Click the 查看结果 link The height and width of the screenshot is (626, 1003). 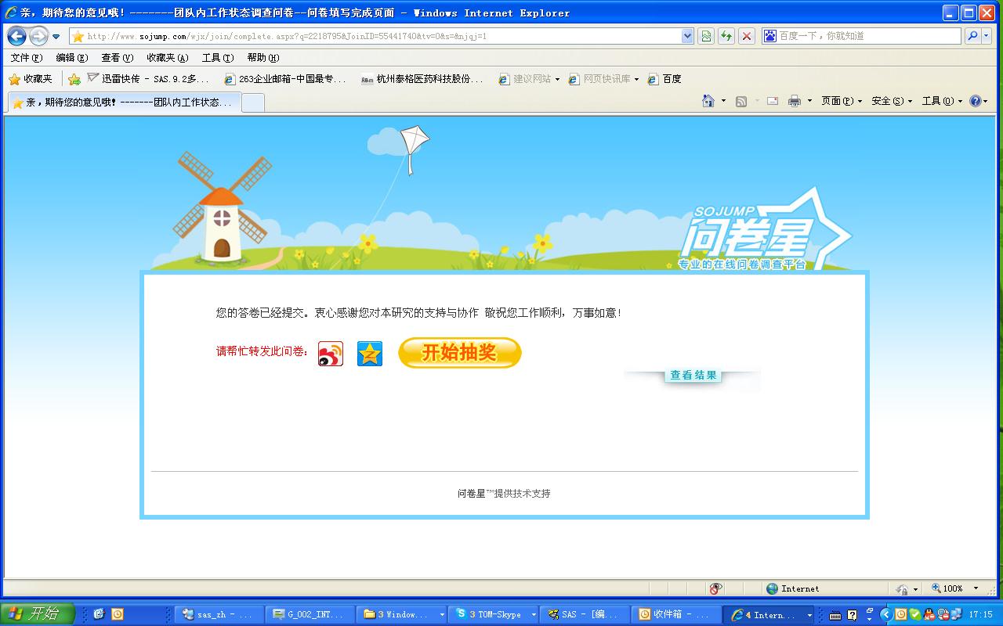[x=693, y=375]
